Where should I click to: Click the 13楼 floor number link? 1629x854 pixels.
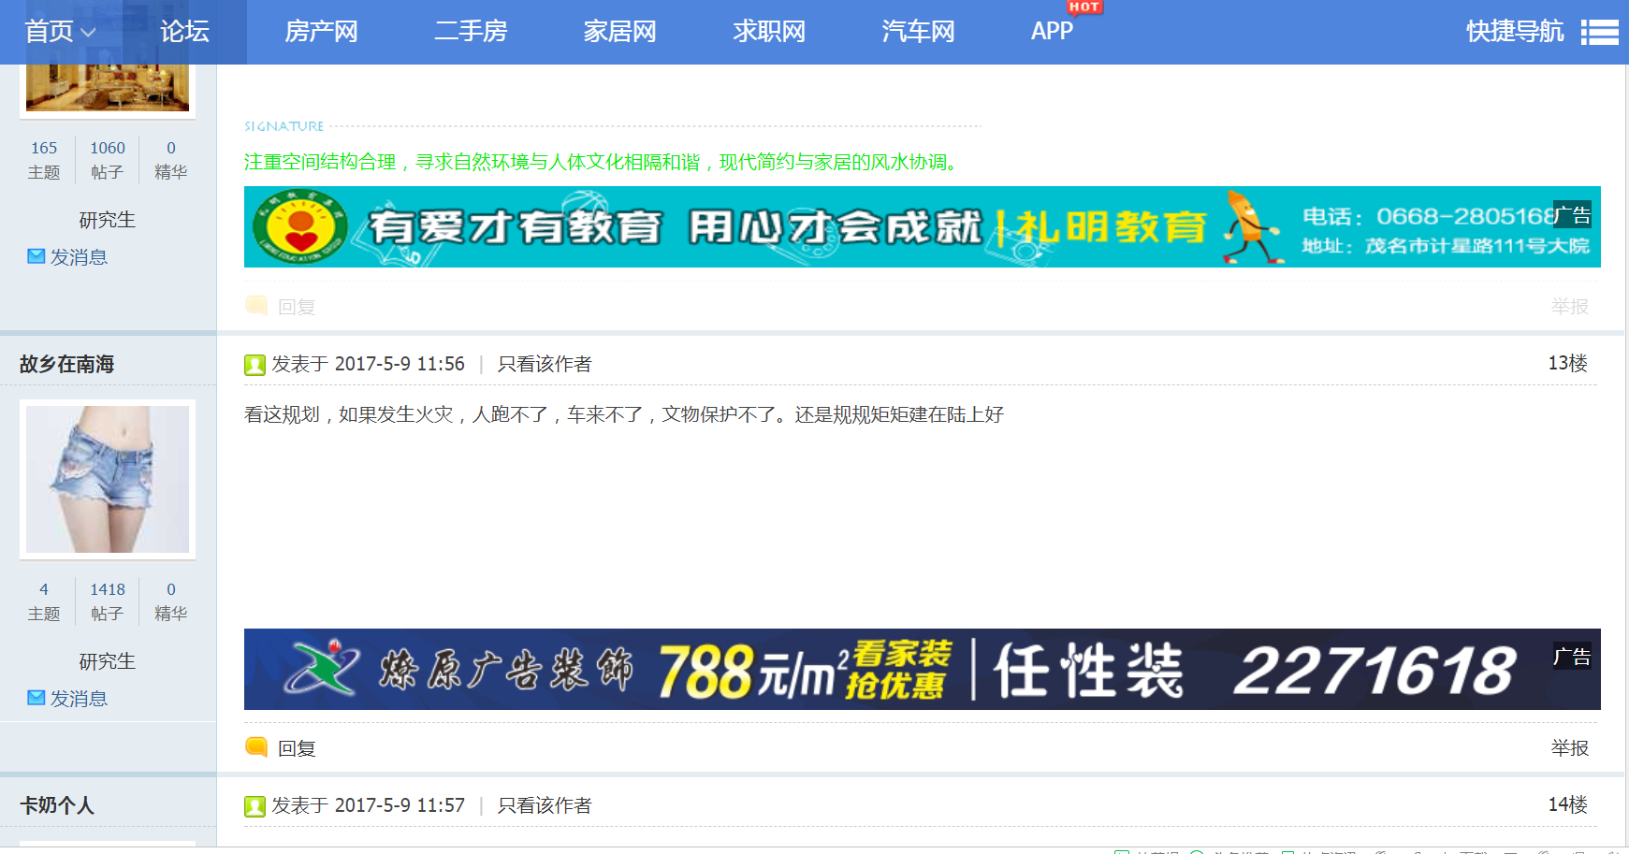tap(1567, 363)
